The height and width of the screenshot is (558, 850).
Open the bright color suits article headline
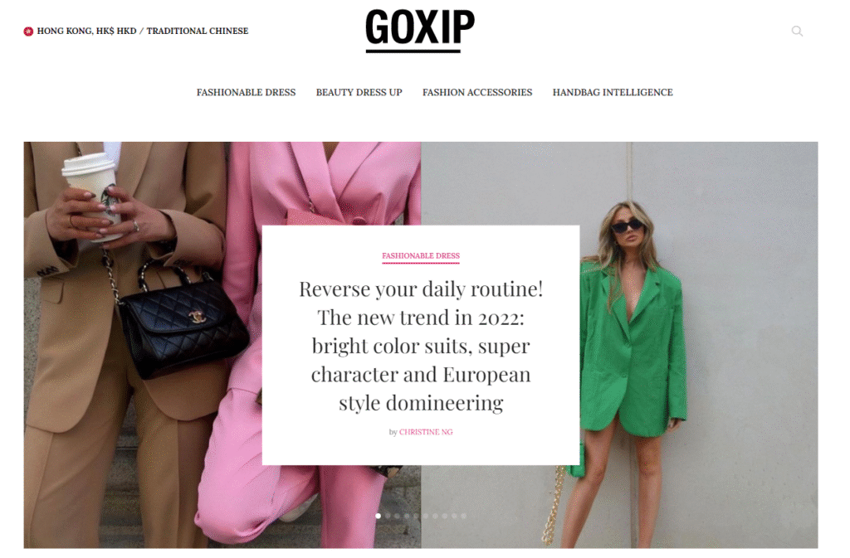[x=421, y=346]
